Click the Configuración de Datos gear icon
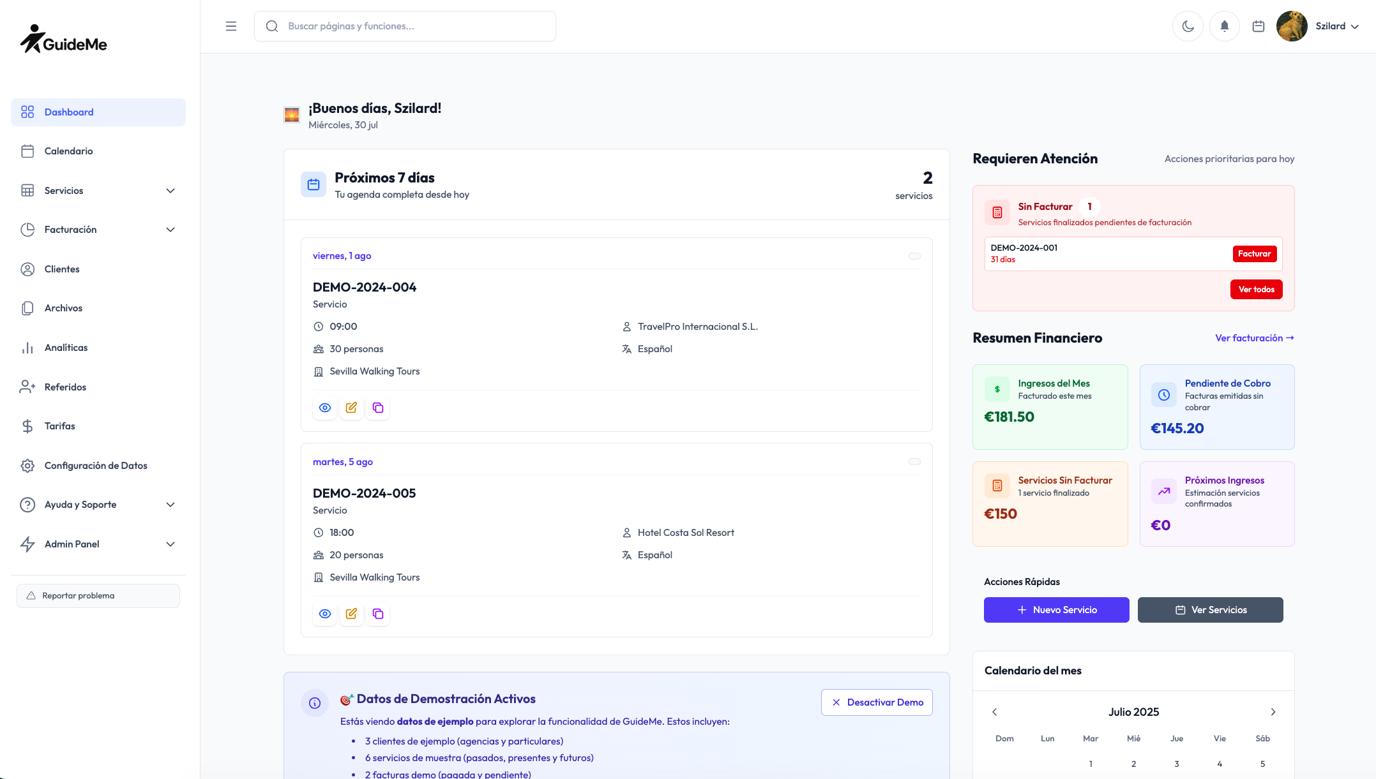Viewport: 1376px width, 779px height. (27, 466)
